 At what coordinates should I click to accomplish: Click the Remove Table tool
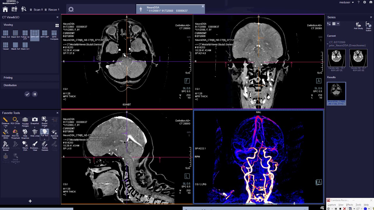[54, 134]
